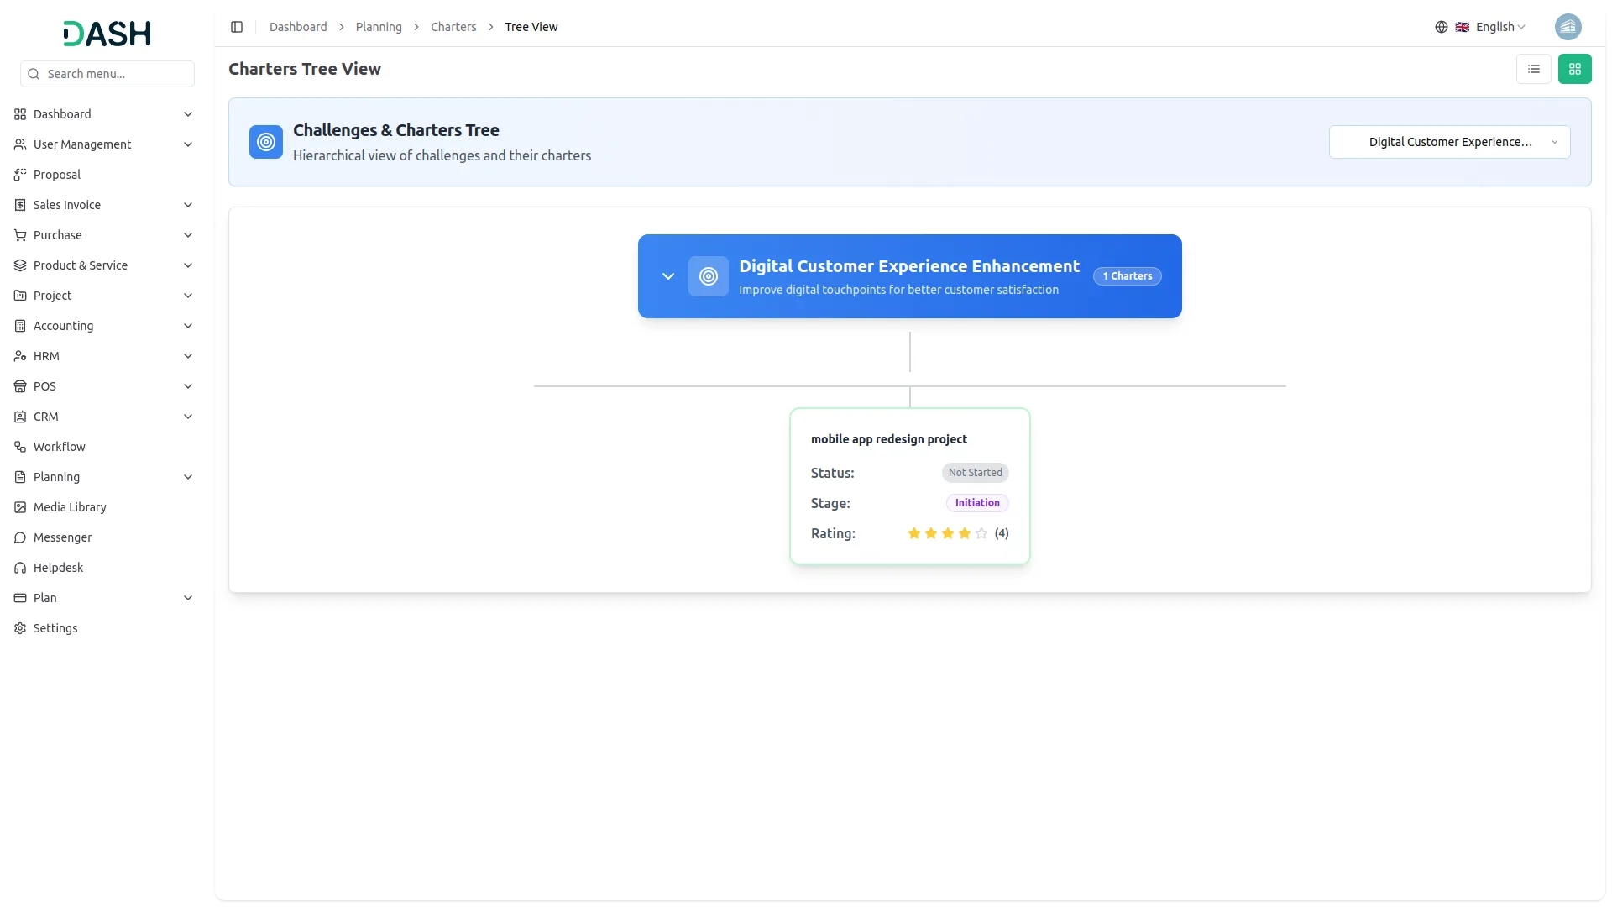The width and height of the screenshot is (1612, 907).
Task: Toggle the sidebar collapse icon
Action: coord(237,27)
